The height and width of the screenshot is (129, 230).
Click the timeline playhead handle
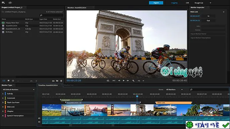click(137, 96)
